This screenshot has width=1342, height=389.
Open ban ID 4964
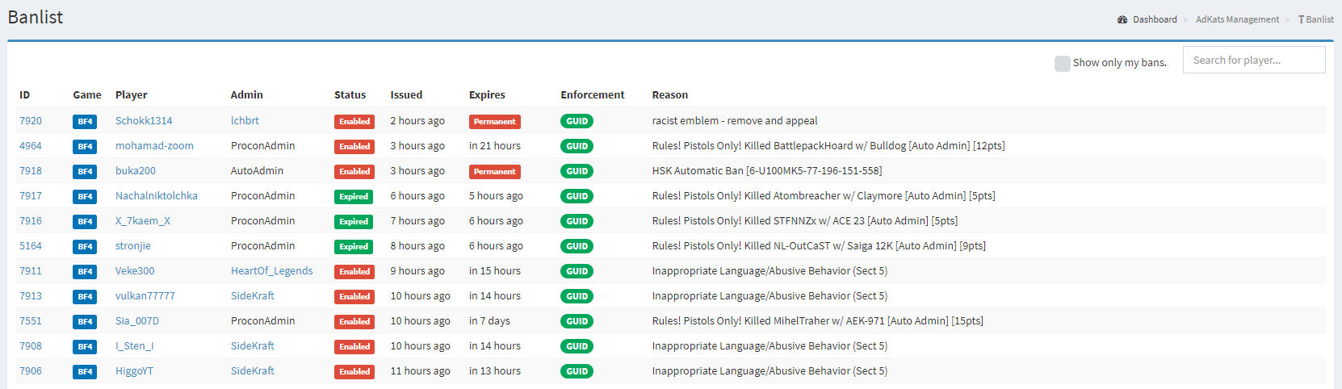[x=31, y=146]
